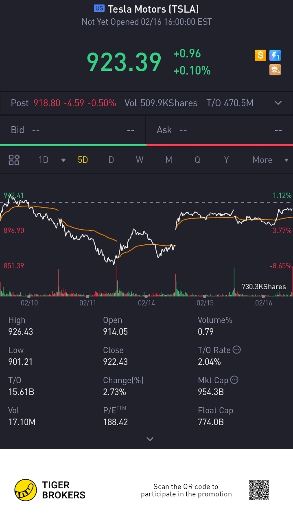The width and height of the screenshot is (293, 531).
Task: Switch to the 5D chart tab
Action: [83, 160]
